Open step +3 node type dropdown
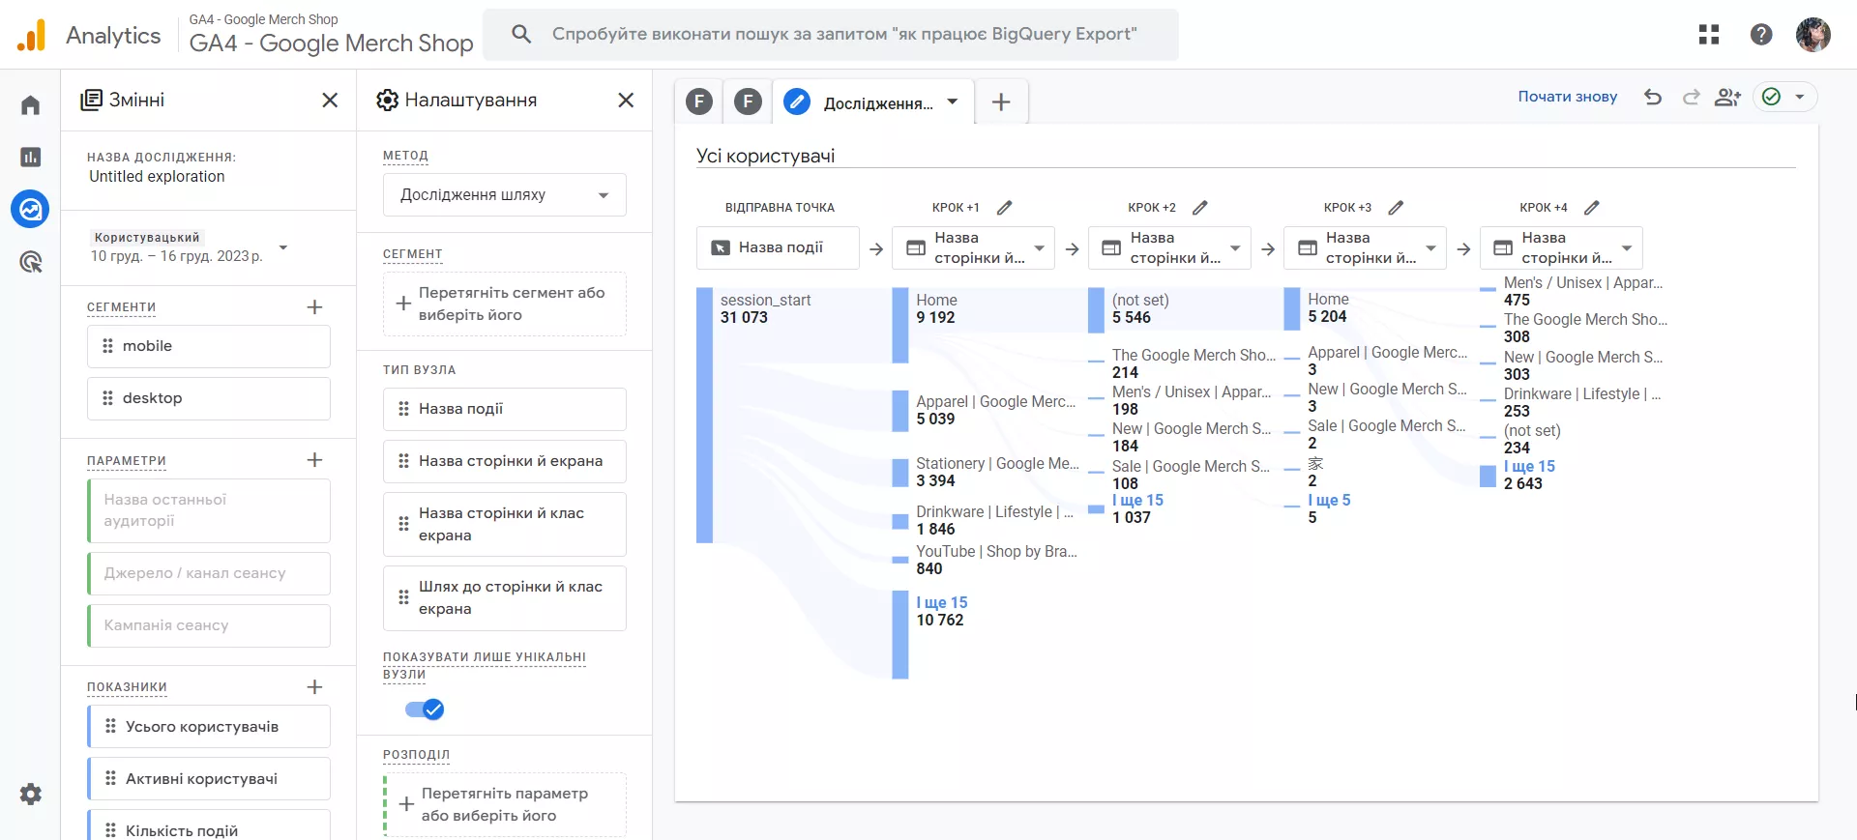Viewport: 1857px width, 840px height. pyautogui.click(x=1365, y=248)
